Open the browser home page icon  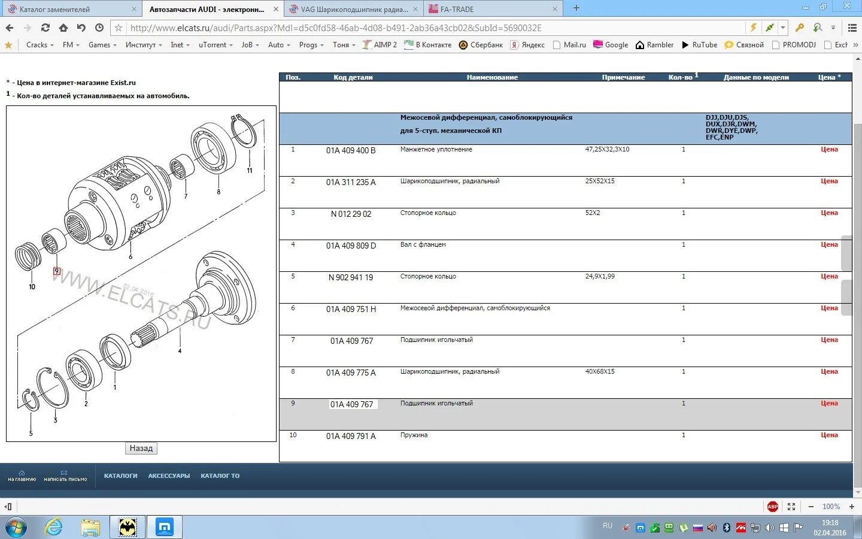(63, 28)
